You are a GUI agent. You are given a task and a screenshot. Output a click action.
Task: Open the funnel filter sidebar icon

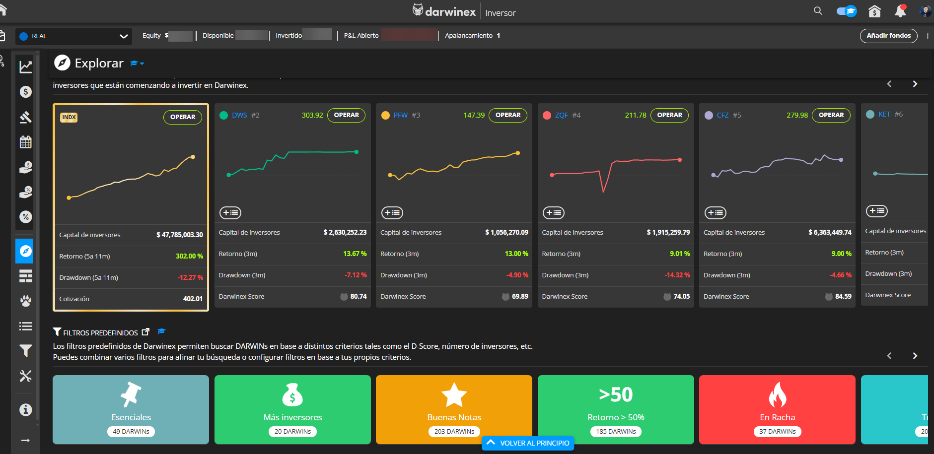point(26,351)
